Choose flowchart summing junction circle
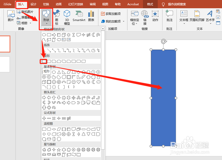 coord(64,134)
